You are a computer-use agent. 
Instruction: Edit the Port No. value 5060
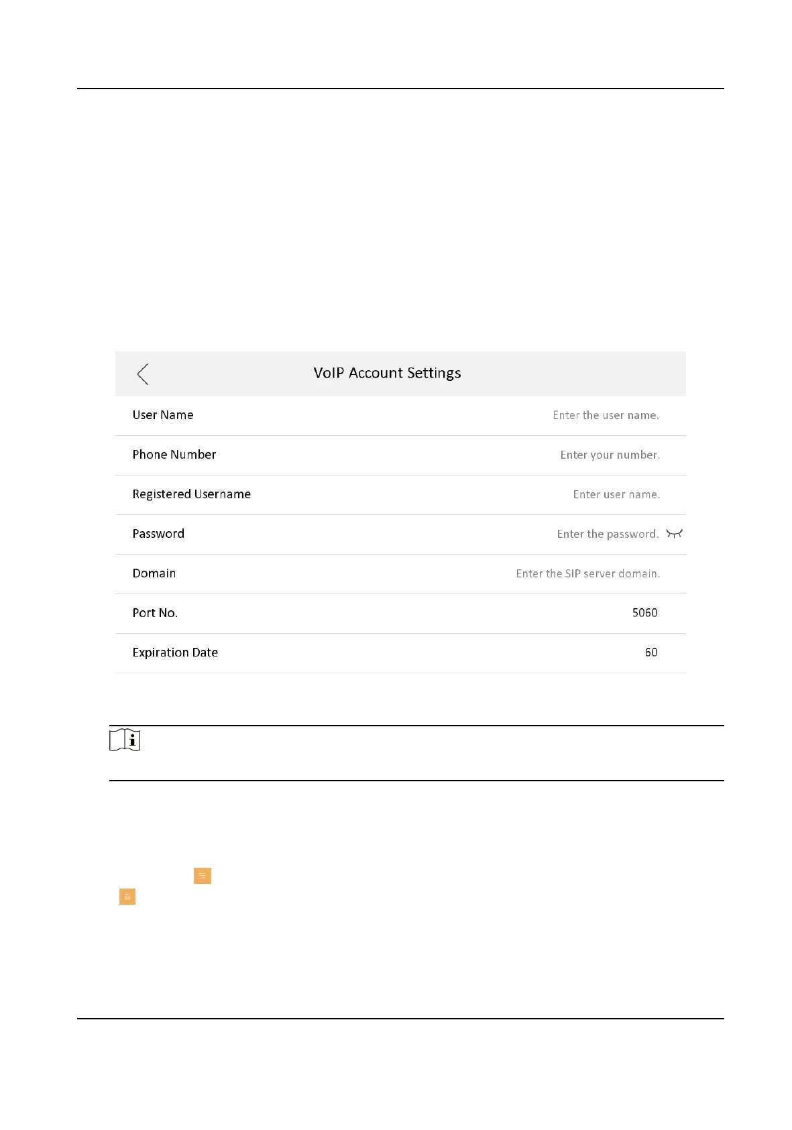[644, 613]
